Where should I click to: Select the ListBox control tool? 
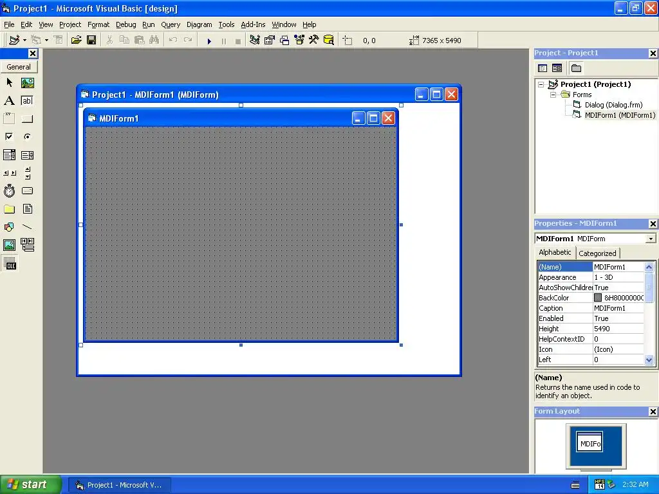point(27,154)
